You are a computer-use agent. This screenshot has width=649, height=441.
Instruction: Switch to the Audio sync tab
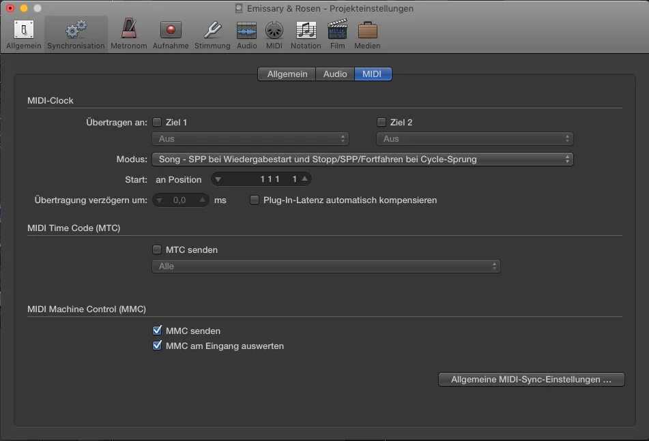pyautogui.click(x=335, y=74)
